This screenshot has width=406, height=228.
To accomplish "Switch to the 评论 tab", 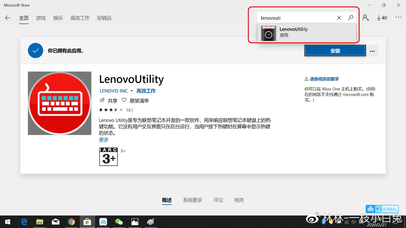I will [x=218, y=200].
